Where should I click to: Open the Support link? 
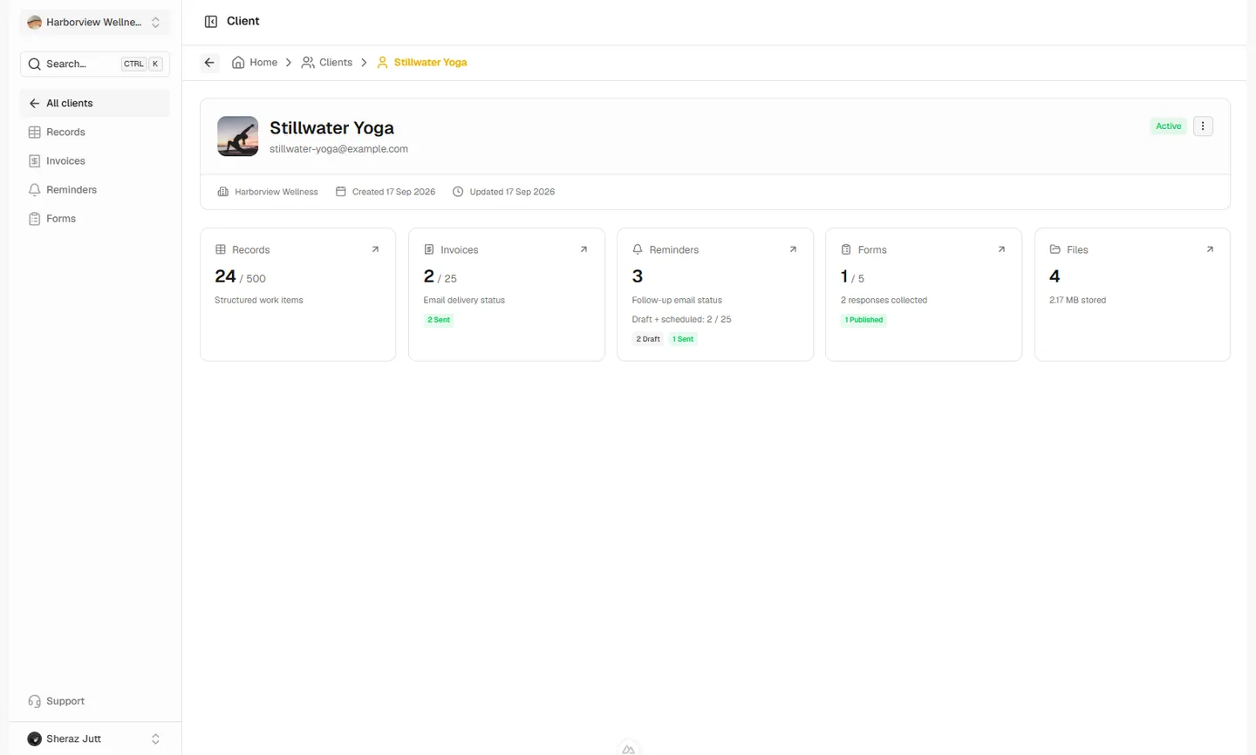(x=95, y=701)
